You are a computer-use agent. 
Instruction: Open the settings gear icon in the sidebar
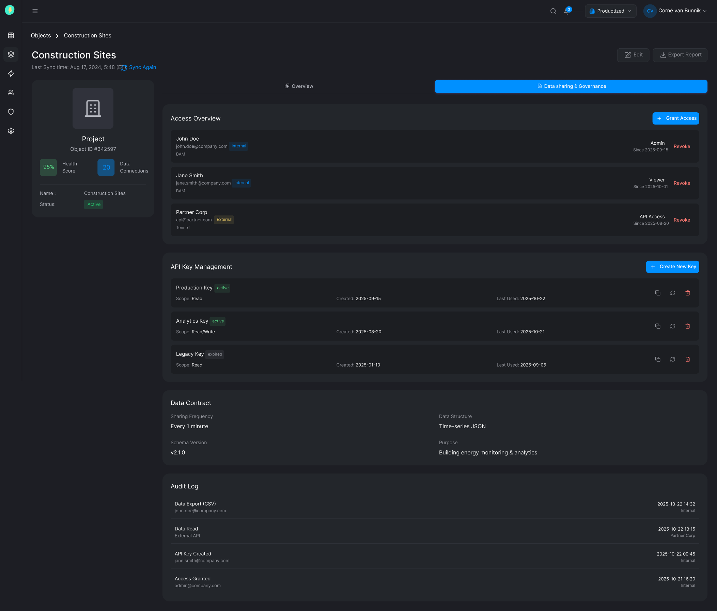11,130
